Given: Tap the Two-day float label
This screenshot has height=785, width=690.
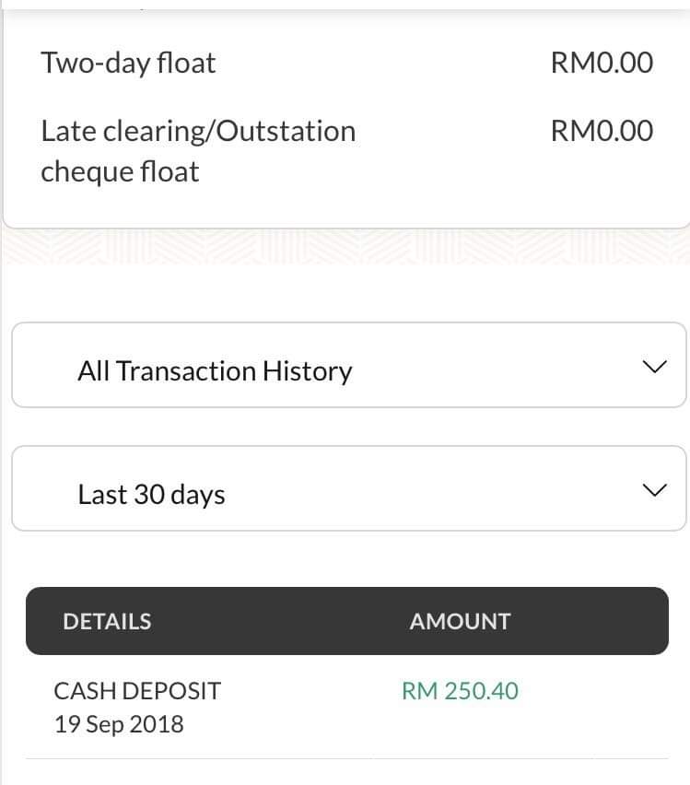Looking at the screenshot, I should (x=128, y=63).
